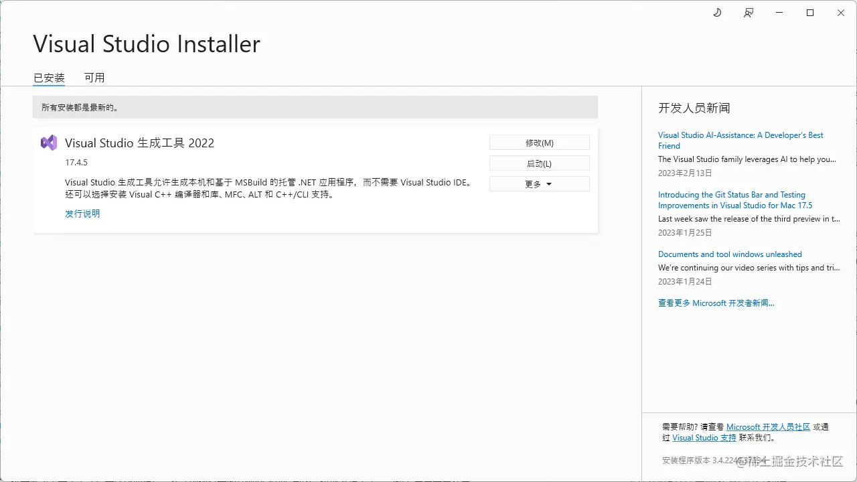857x482 pixels.
Task: Open the Visual Studio AI-Assistance news article
Action: point(741,141)
